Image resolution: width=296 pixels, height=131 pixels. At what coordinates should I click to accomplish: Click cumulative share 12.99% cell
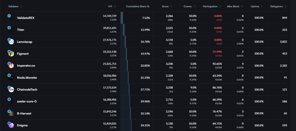coord(145,30)
